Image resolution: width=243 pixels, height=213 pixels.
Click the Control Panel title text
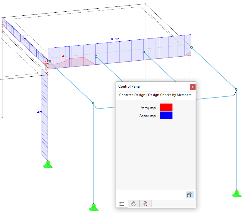[129, 86]
